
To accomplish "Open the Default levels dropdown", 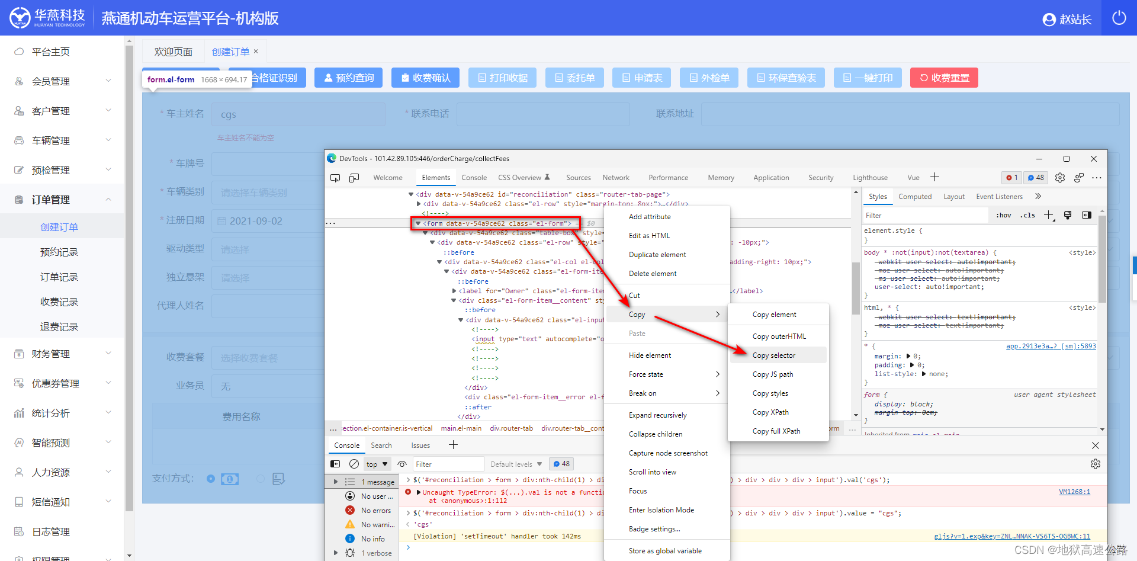I will point(516,464).
